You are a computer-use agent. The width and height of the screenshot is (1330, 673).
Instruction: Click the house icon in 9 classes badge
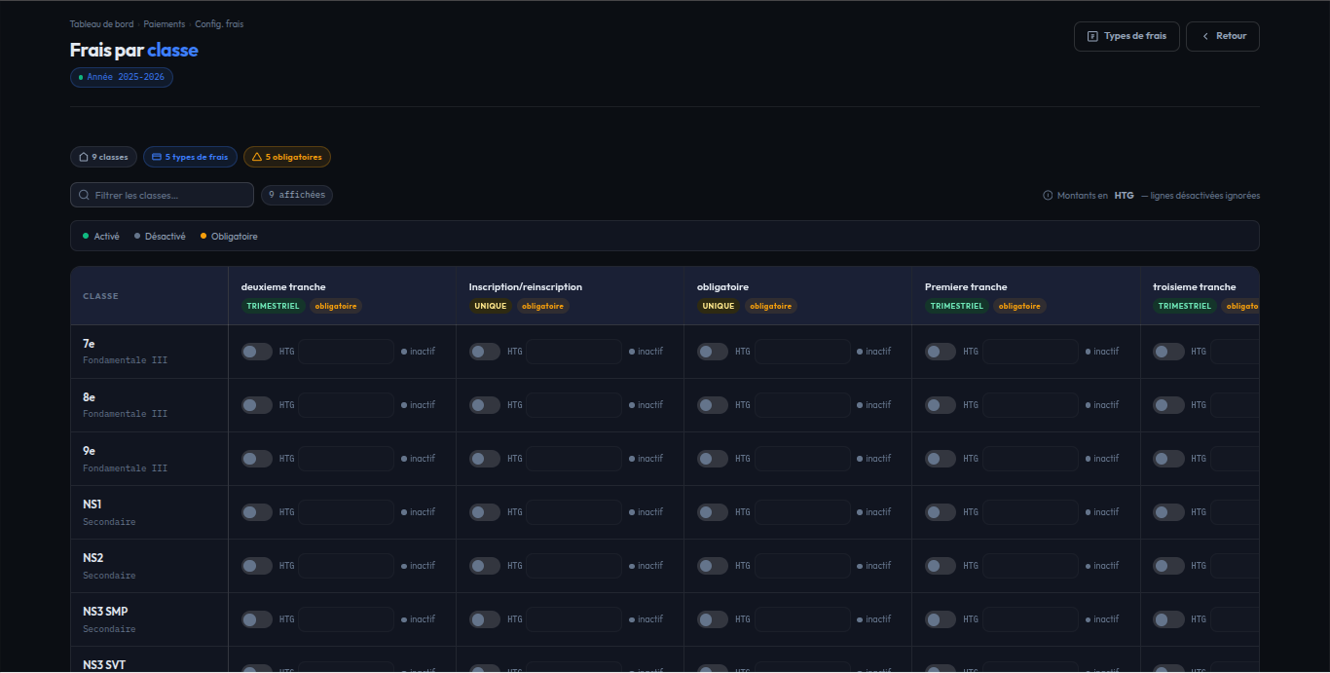pos(84,157)
